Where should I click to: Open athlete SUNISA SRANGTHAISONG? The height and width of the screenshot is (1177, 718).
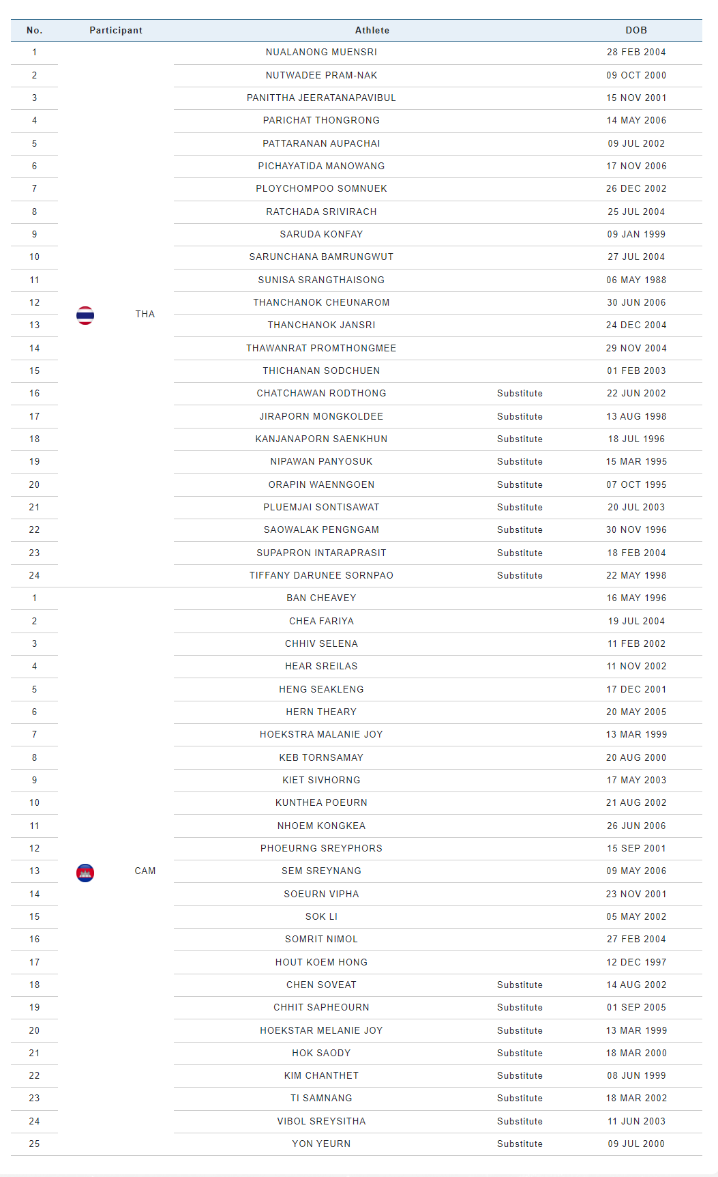point(321,280)
